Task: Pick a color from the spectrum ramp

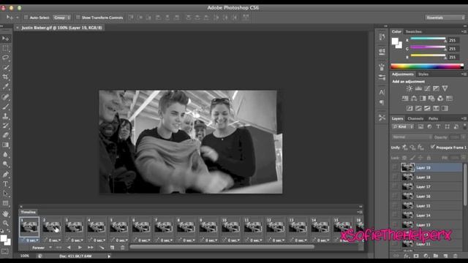Action: (x=427, y=66)
